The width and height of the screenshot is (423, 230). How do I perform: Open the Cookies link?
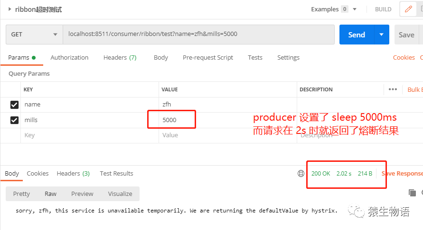pos(404,58)
